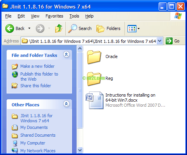Minimize the JInit window
The width and height of the screenshot is (187, 155).
point(163,7)
